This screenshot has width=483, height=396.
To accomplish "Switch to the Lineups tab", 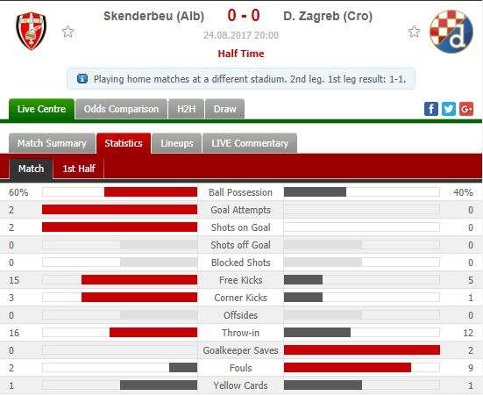I will pos(177,143).
